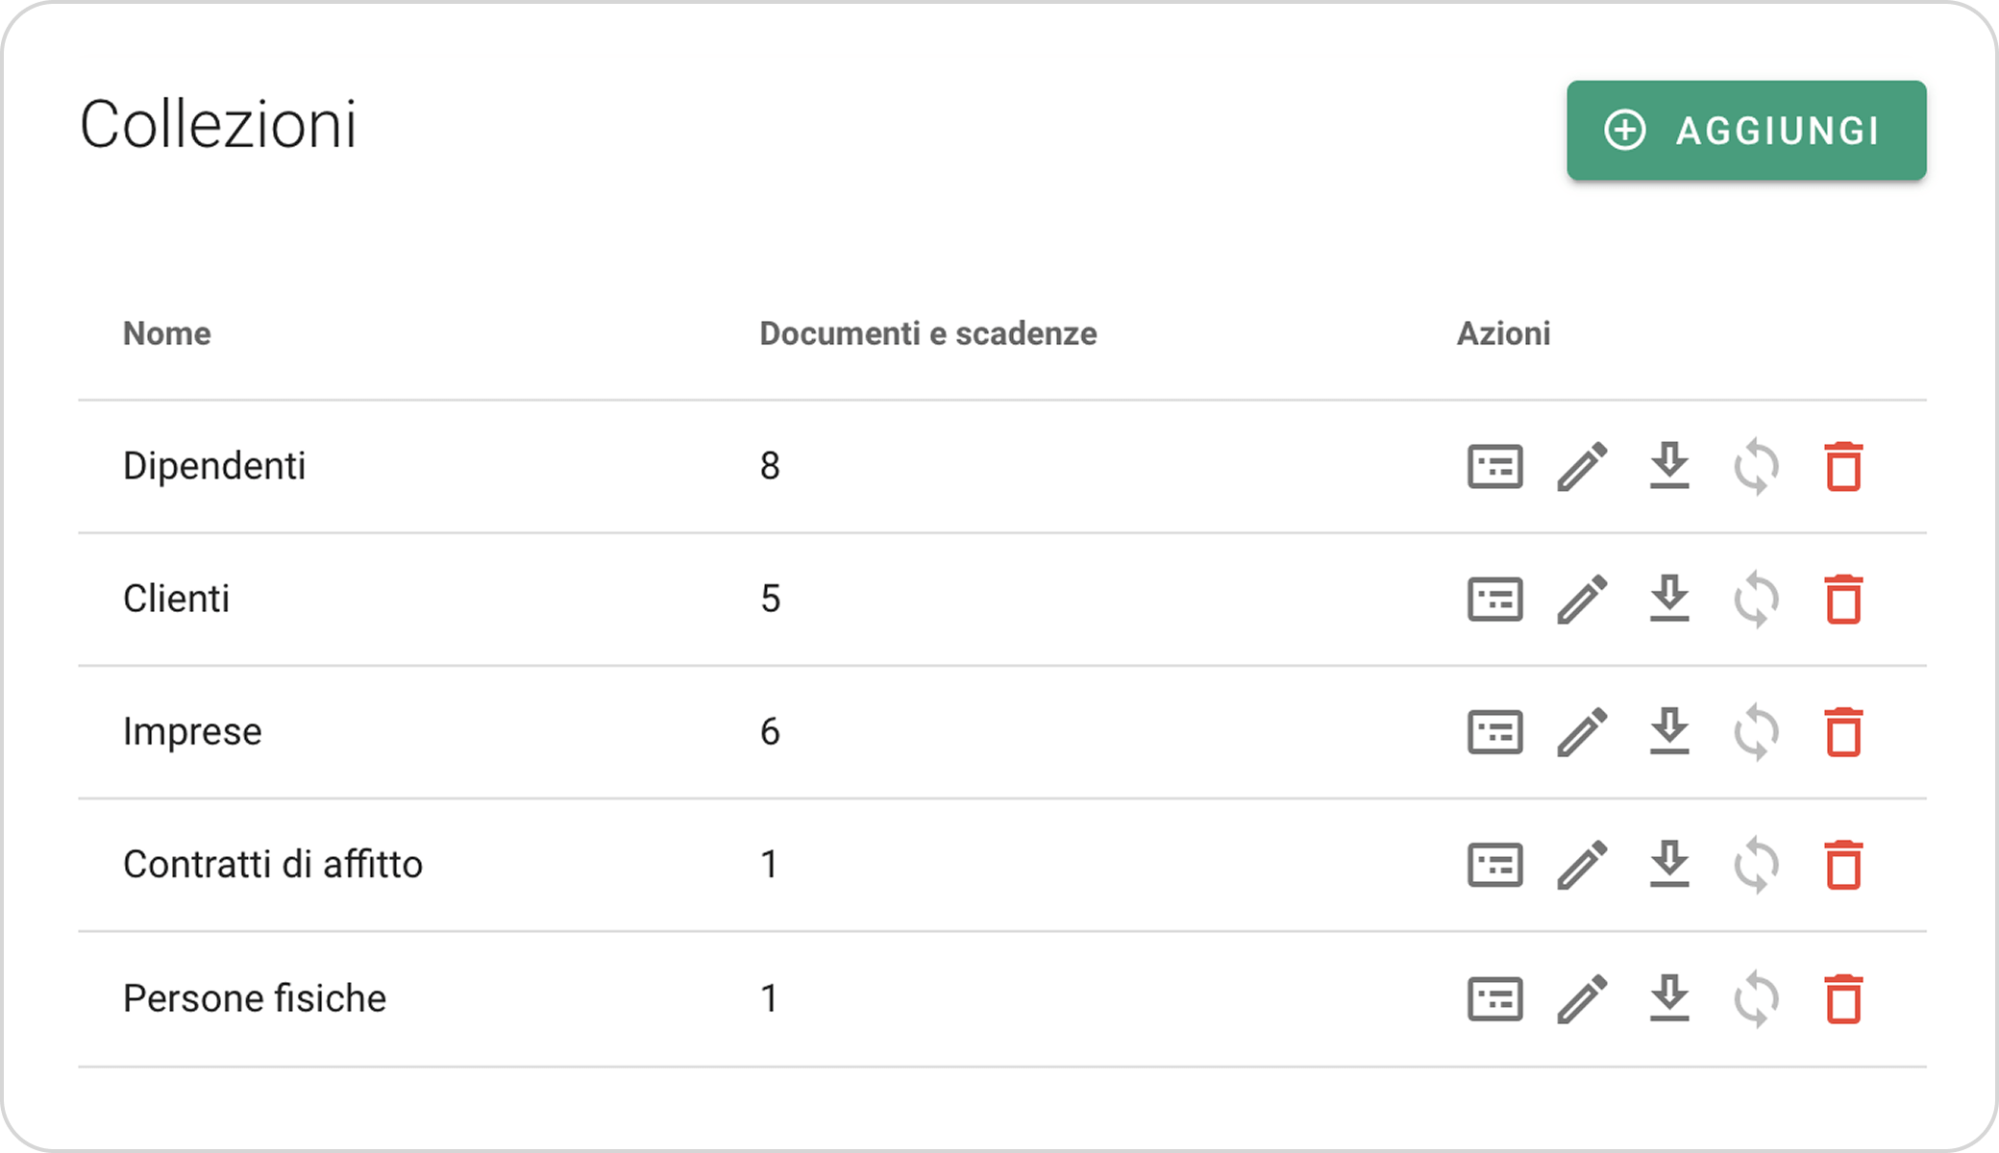1999x1153 pixels.
Task: Open details view icon for Dipendenti
Action: [x=1494, y=467]
